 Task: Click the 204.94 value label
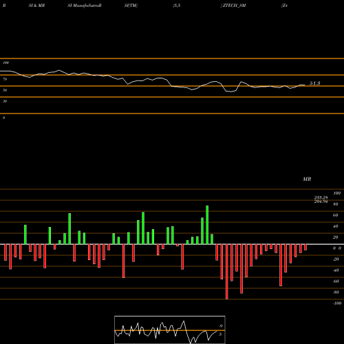[321, 202]
